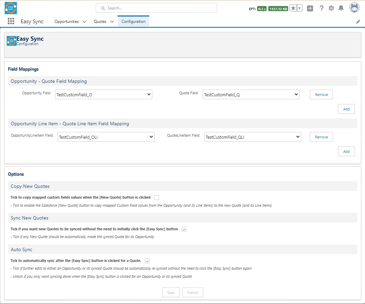Viewport: 365px width, 304px height.
Task: Click in the global Search box
Action: (156, 8)
